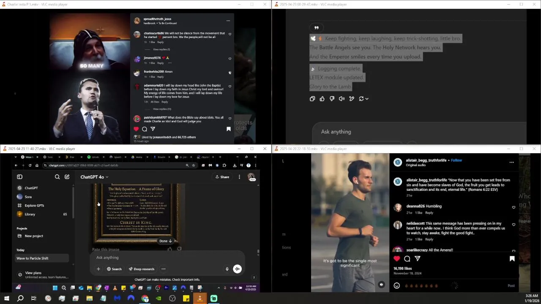The width and height of the screenshot is (541, 304).
Task: Click the Deep research button
Action: [x=142, y=269]
